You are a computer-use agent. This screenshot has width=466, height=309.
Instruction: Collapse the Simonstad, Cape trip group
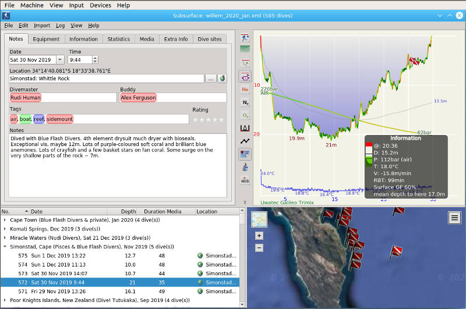point(5,247)
